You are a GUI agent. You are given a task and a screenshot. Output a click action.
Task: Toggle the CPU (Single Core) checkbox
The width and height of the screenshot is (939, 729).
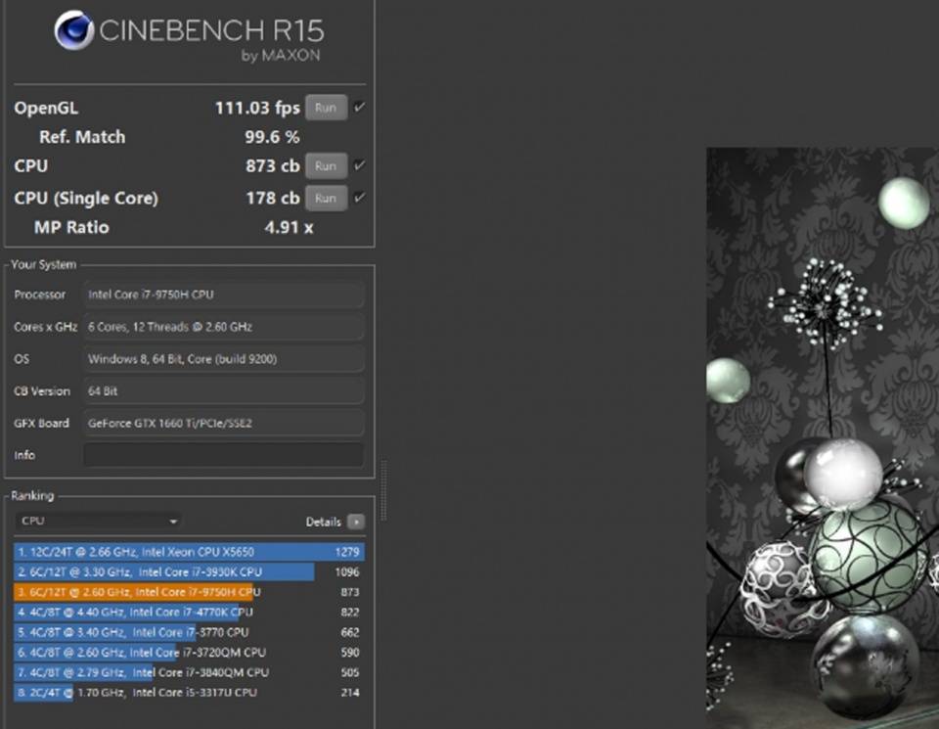coord(359,197)
